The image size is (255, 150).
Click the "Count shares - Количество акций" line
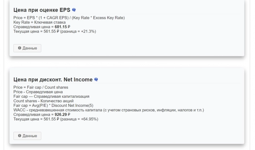(43, 101)
